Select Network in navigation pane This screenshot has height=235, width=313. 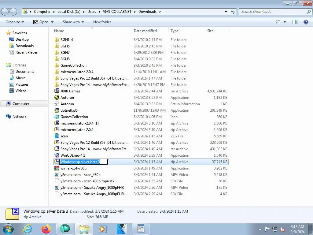point(19,117)
